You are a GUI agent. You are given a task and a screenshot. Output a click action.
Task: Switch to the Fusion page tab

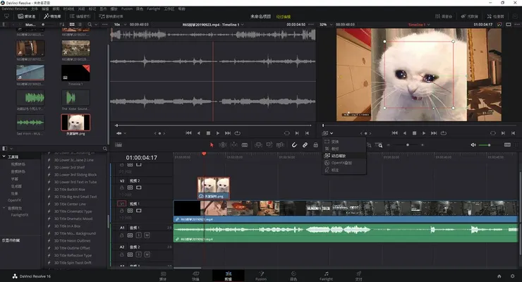pyautogui.click(x=261, y=276)
